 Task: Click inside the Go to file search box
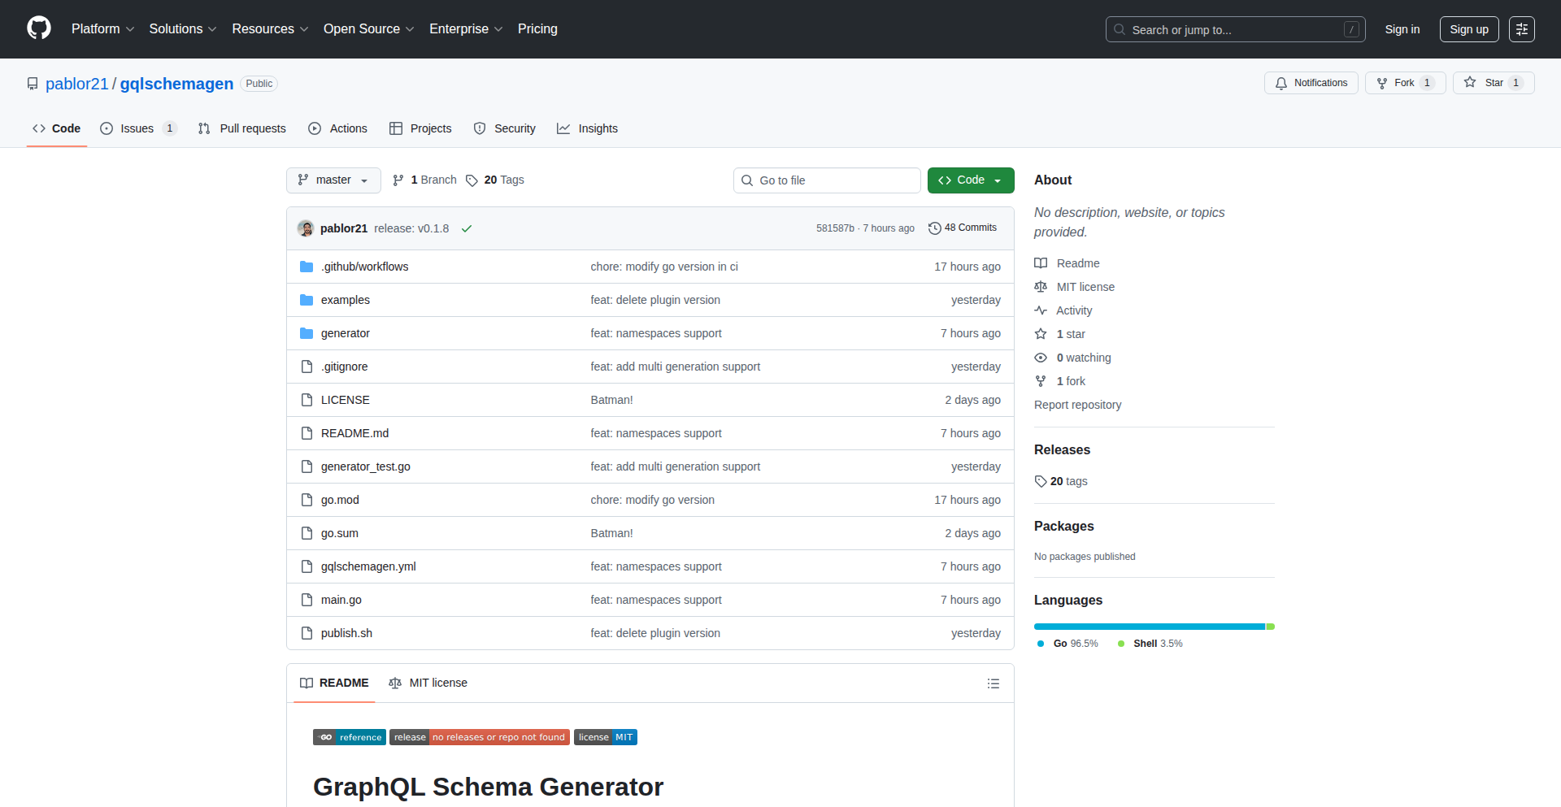coord(827,180)
